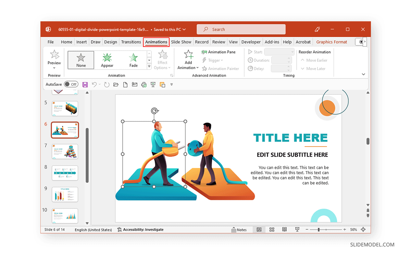Screen dimensions: 411x255
Task: Select the Appear animation effect
Action: (107, 59)
